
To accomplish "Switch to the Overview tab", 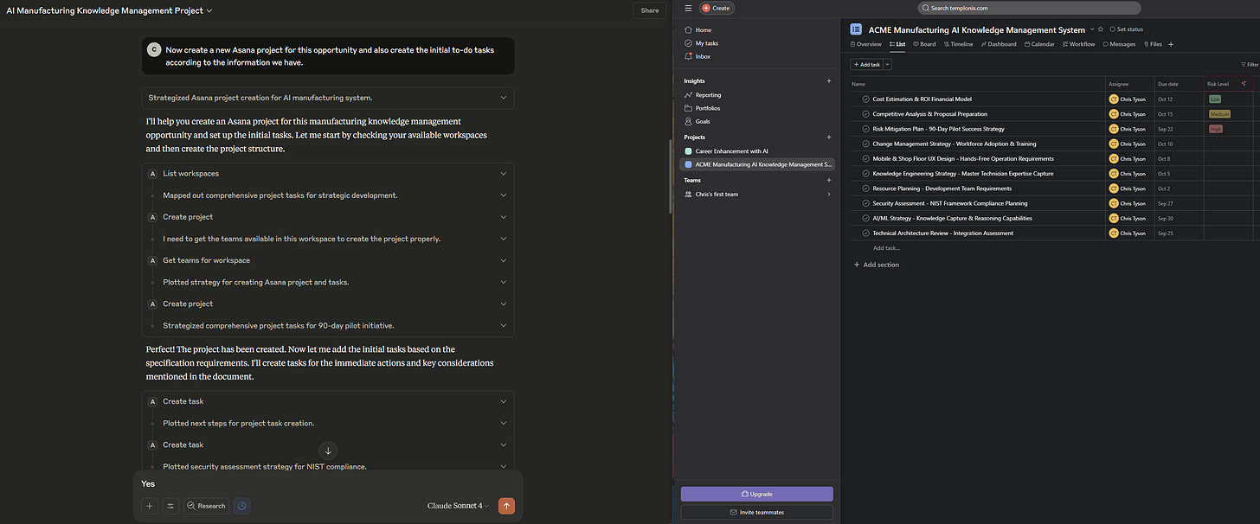I will (x=866, y=44).
